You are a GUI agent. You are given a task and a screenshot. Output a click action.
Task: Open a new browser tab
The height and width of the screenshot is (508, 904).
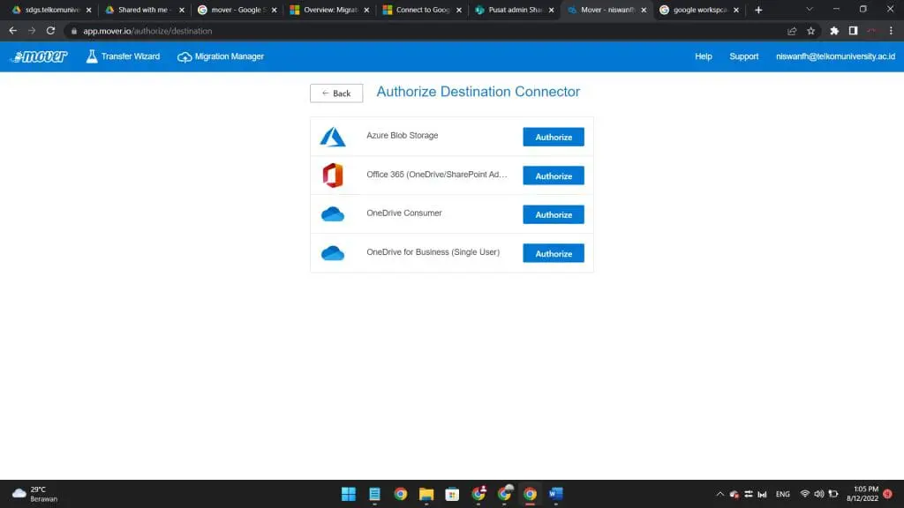point(758,10)
